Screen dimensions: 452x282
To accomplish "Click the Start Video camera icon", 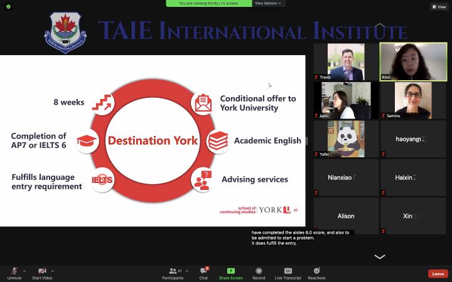I will 42,271.
